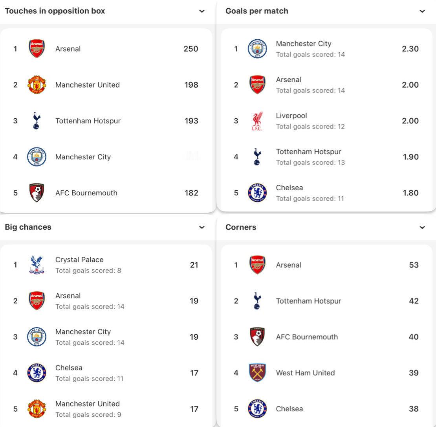
Task: Open the Corners dropdown chevron
Action: click(422, 227)
